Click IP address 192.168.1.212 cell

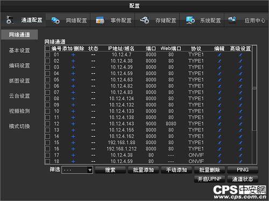pyautogui.click(x=122, y=149)
